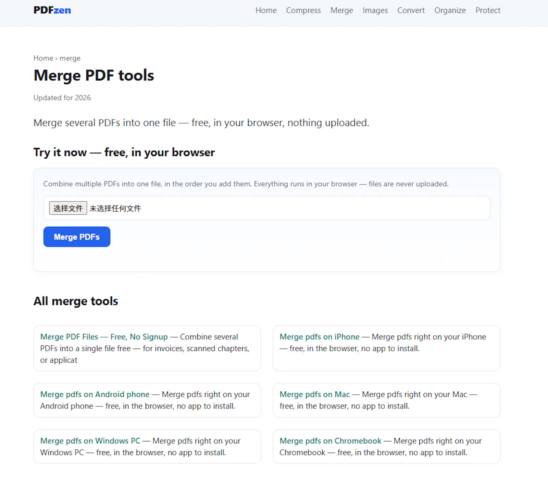Click the 未选择任何文件 file status text
Viewport: 548px width, 479px height.
coord(115,208)
